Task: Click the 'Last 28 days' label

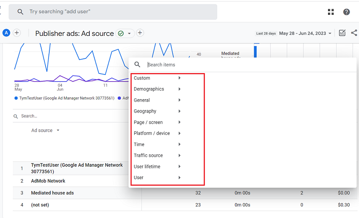Action: [266, 33]
